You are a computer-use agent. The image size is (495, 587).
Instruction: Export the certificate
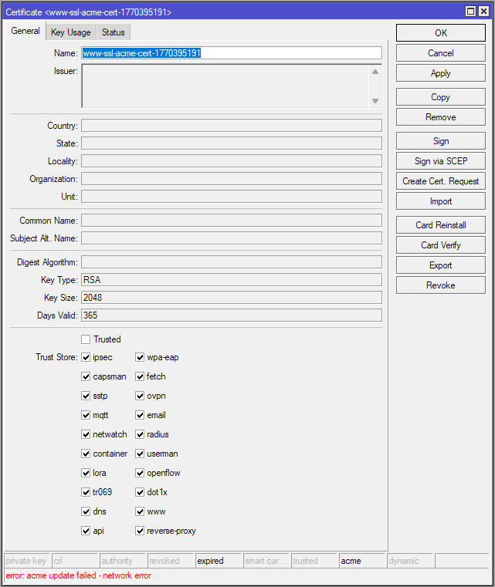click(440, 265)
